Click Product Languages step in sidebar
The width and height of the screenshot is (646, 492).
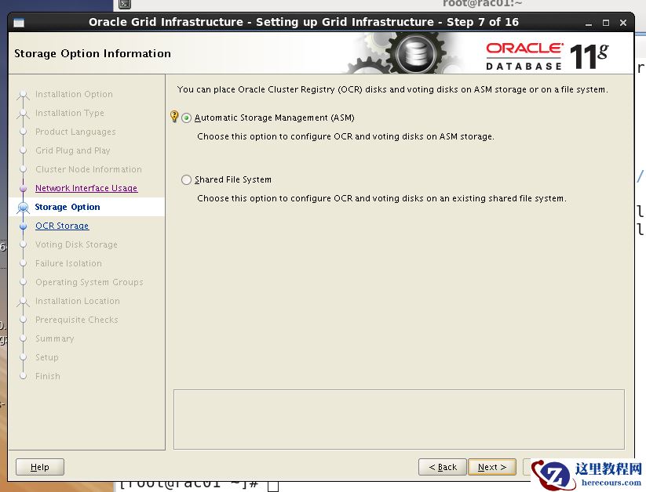(75, 132)
